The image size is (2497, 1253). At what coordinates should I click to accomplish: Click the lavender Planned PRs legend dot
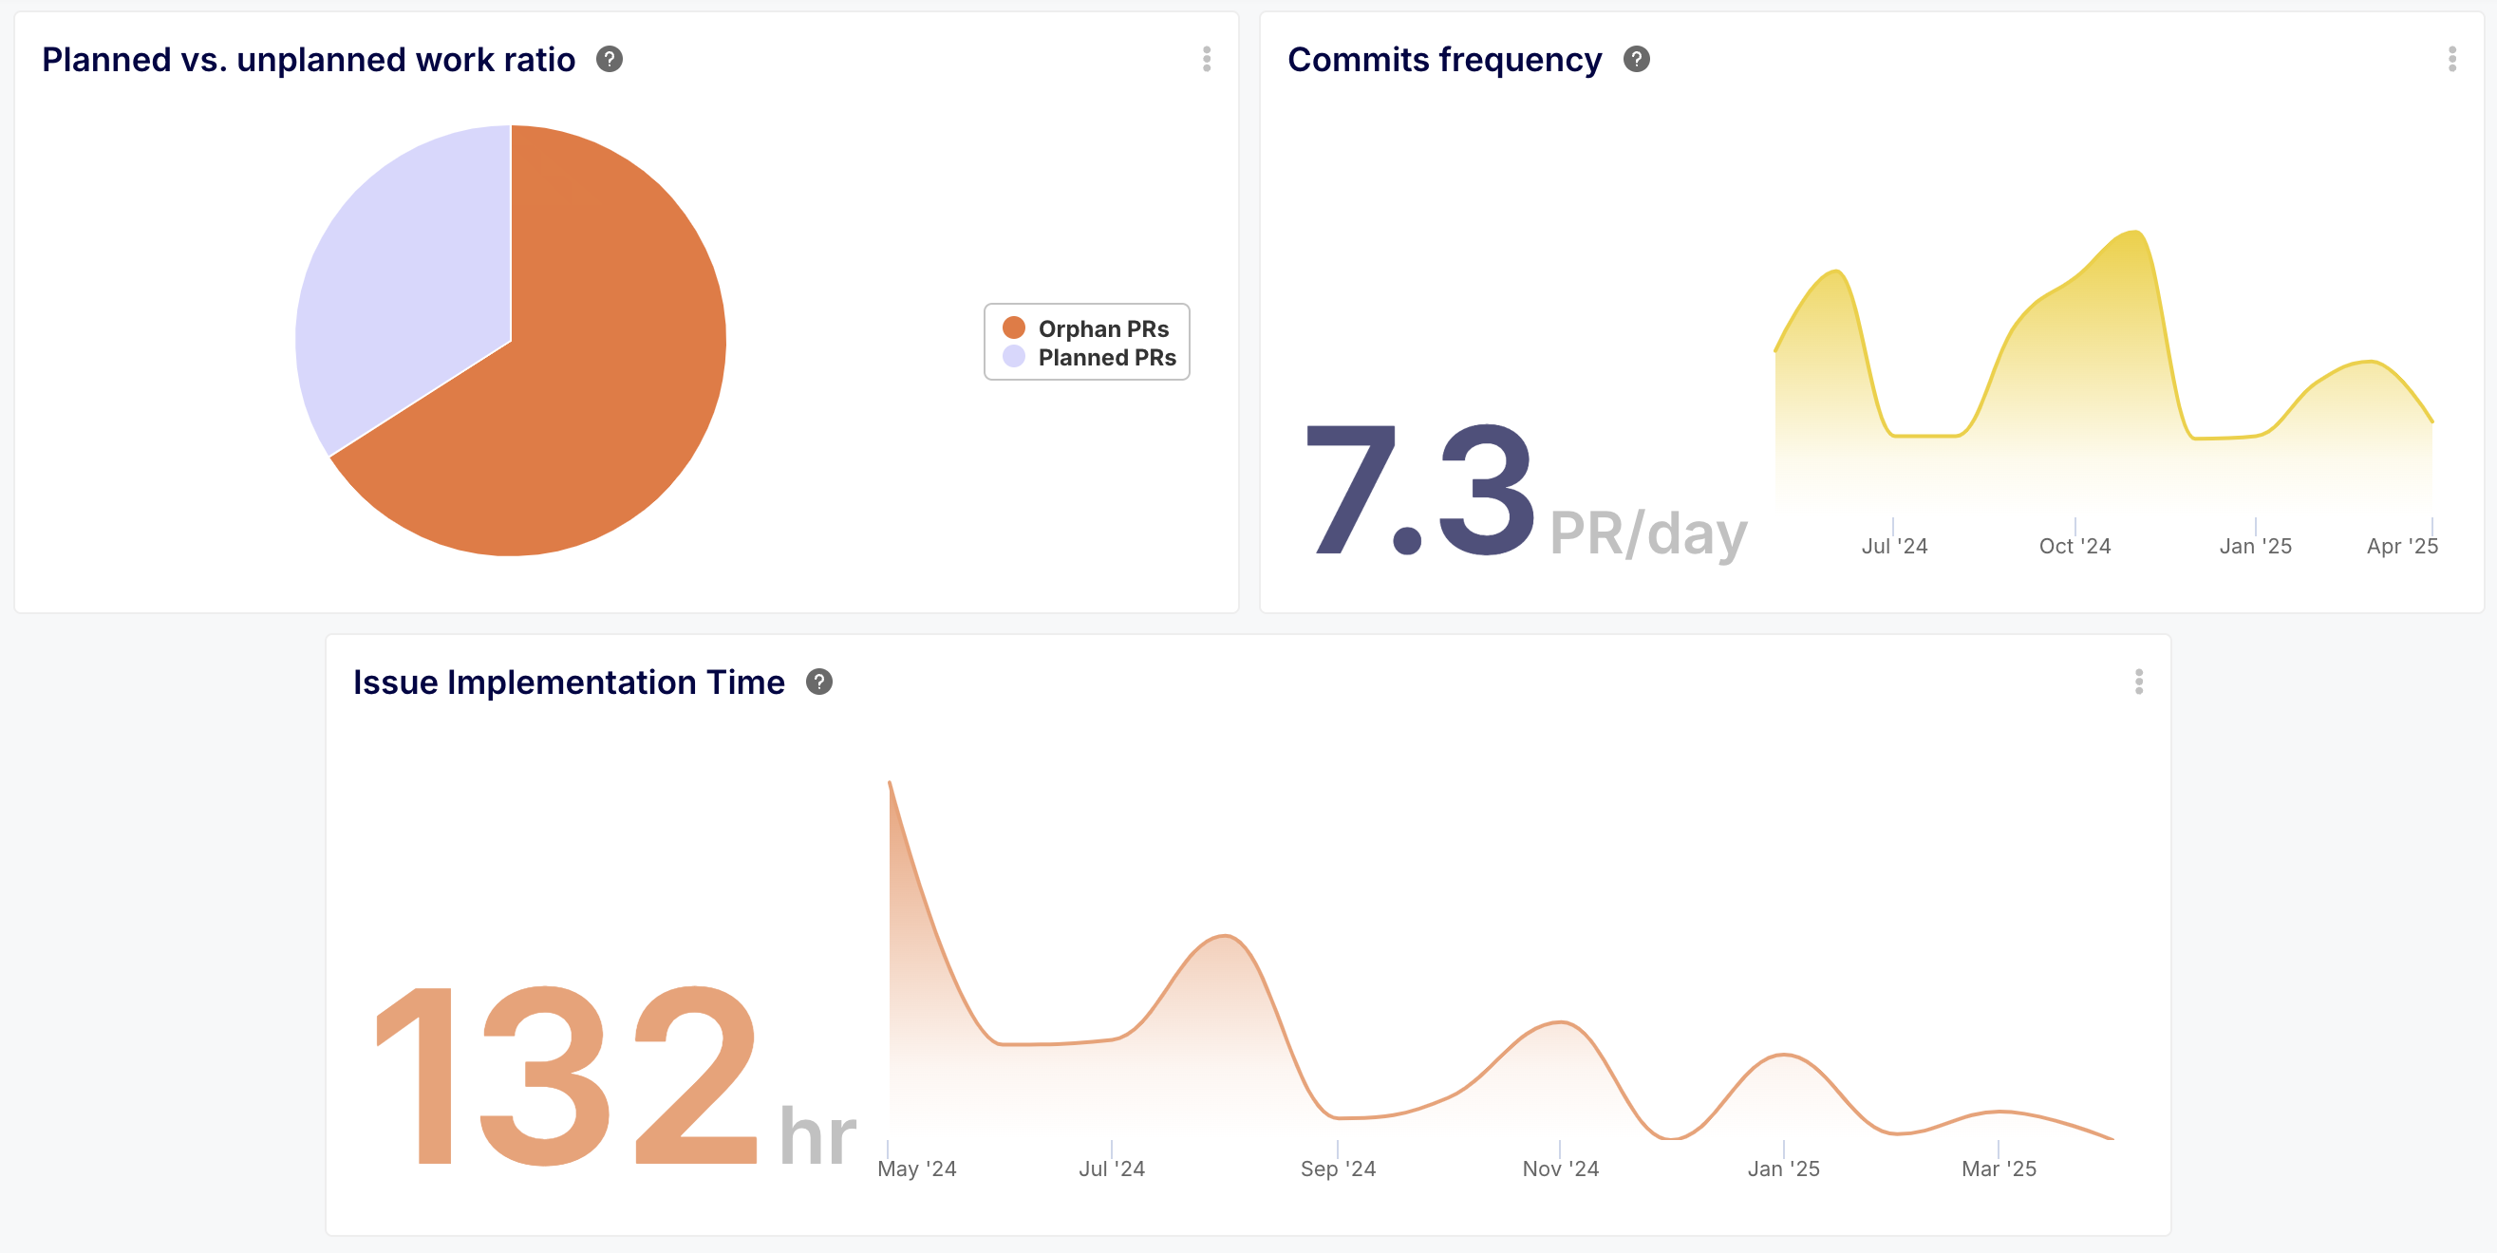1014,357
